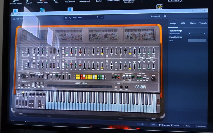Toggle the rightmost Arpeggiator section button

(x=29, y=85)
